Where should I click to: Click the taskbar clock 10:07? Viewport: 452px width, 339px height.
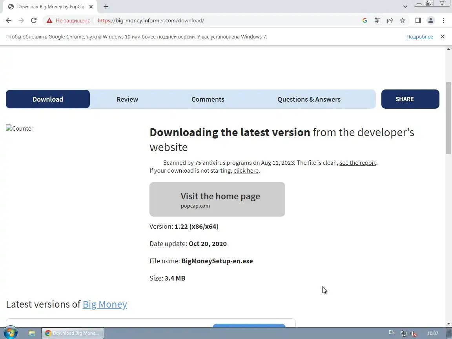pyautogui.click(x=432, y=334)
